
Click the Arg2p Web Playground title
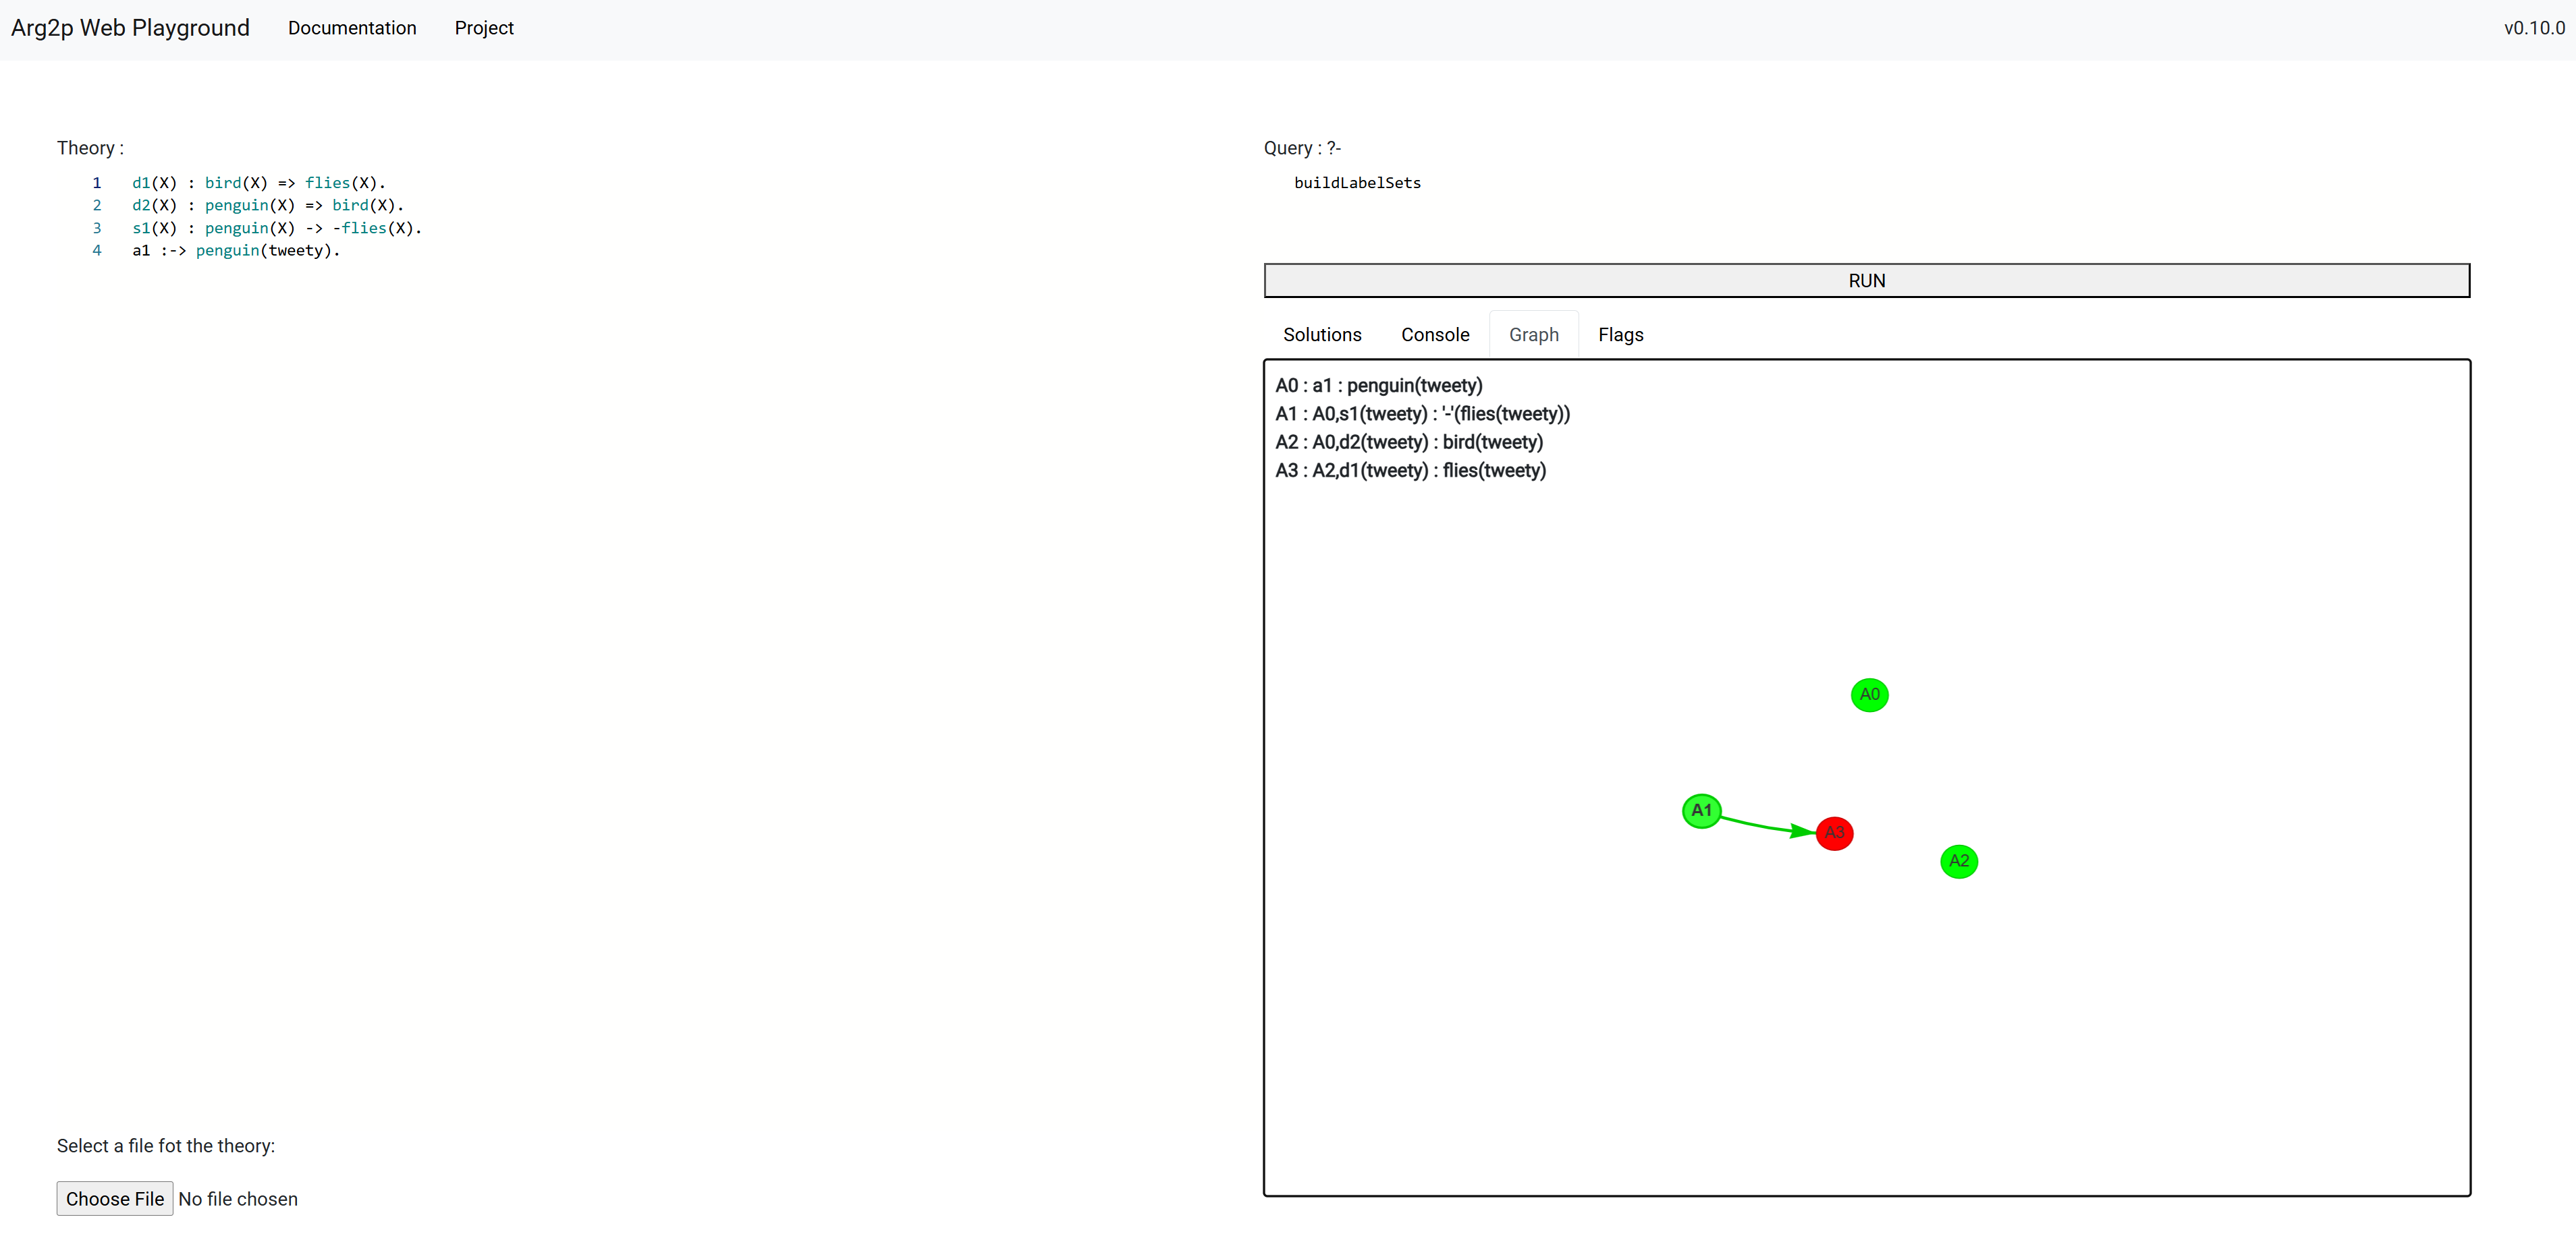click(130, 28)
